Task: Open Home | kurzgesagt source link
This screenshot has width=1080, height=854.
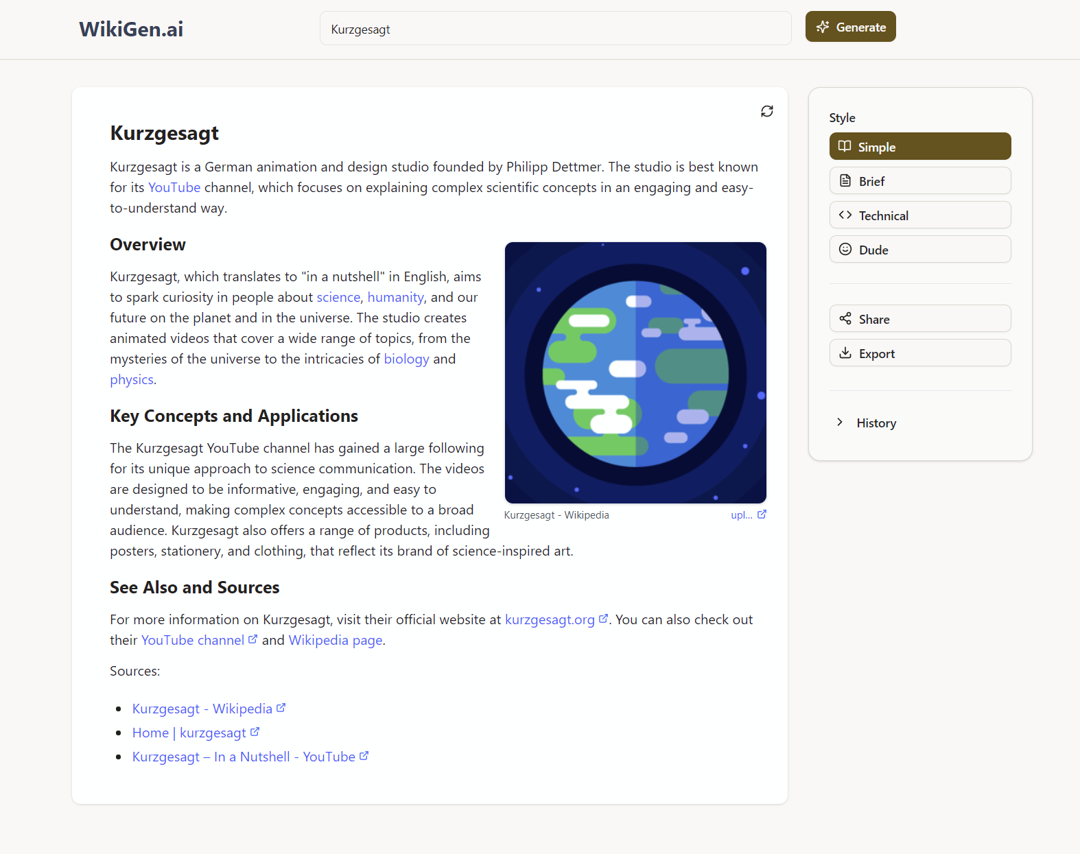Action: click(x=189, y=733)
